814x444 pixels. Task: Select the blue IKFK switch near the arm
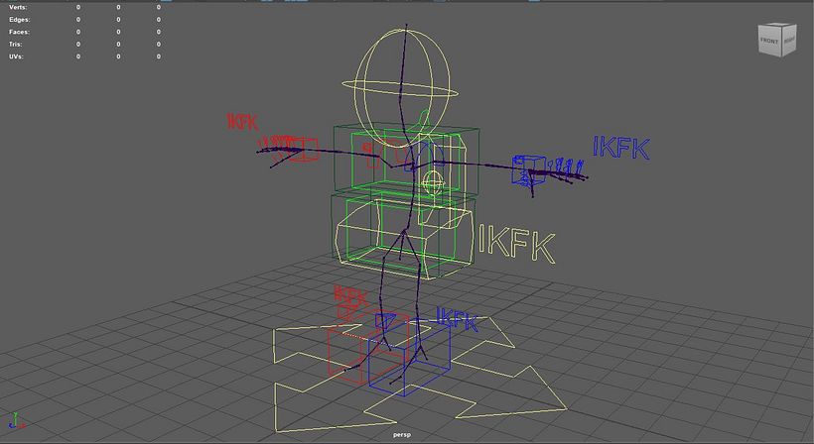coord(620,148)
